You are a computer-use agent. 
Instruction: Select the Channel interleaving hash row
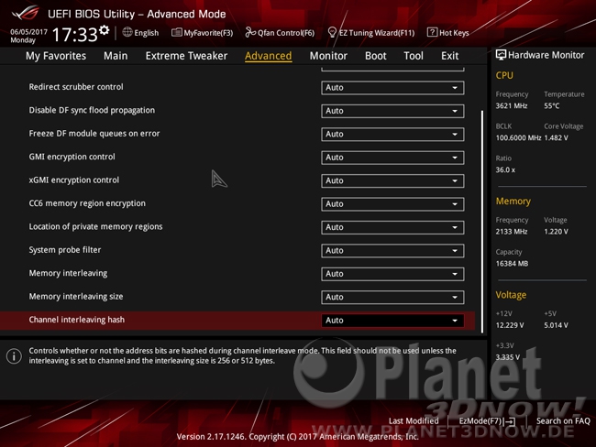[x=237, y=321]
